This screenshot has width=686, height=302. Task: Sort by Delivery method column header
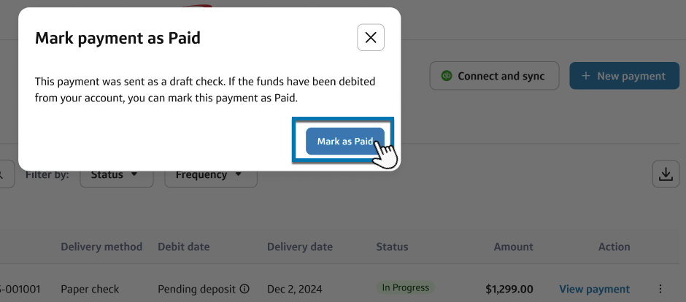pyautogui.click(x=101, y=247)
